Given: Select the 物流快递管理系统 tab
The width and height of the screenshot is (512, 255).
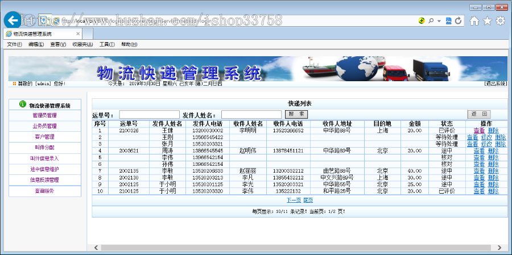Looking at the screenshot, I should point(43,34).
